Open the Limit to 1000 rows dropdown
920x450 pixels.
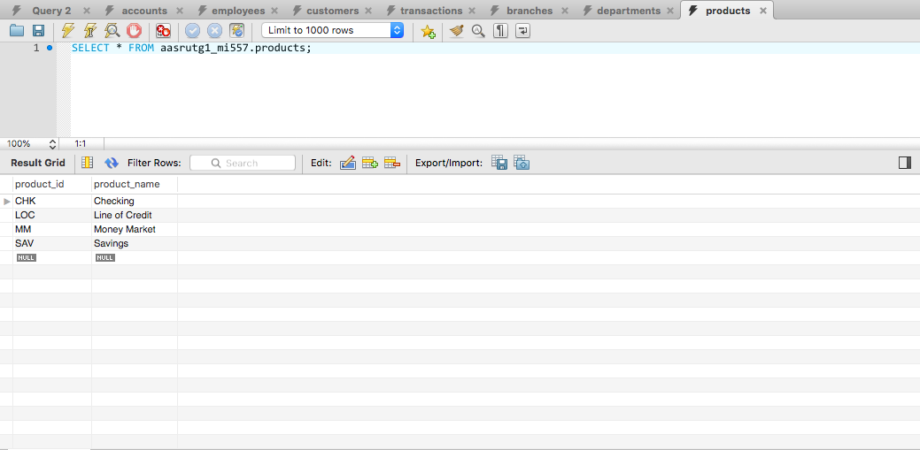tap(333, 30)
